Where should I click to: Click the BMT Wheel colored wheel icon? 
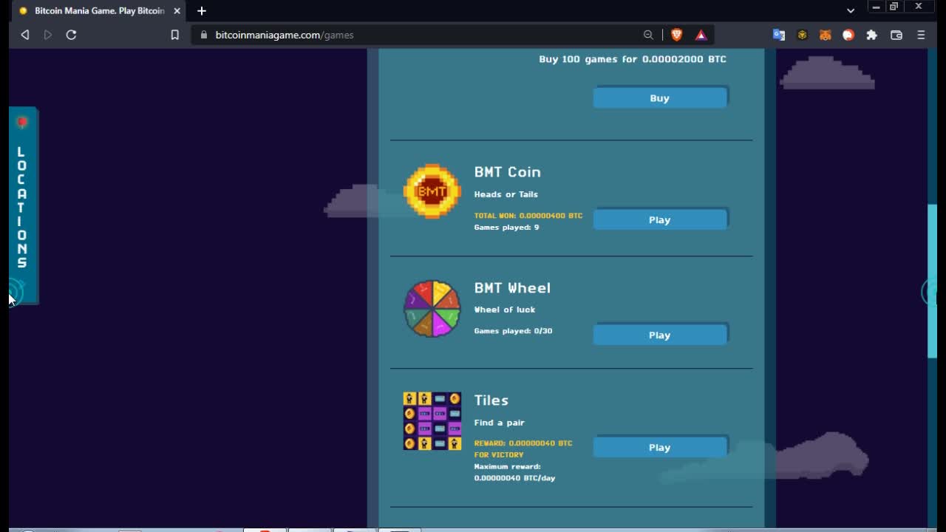click(432, 308)
